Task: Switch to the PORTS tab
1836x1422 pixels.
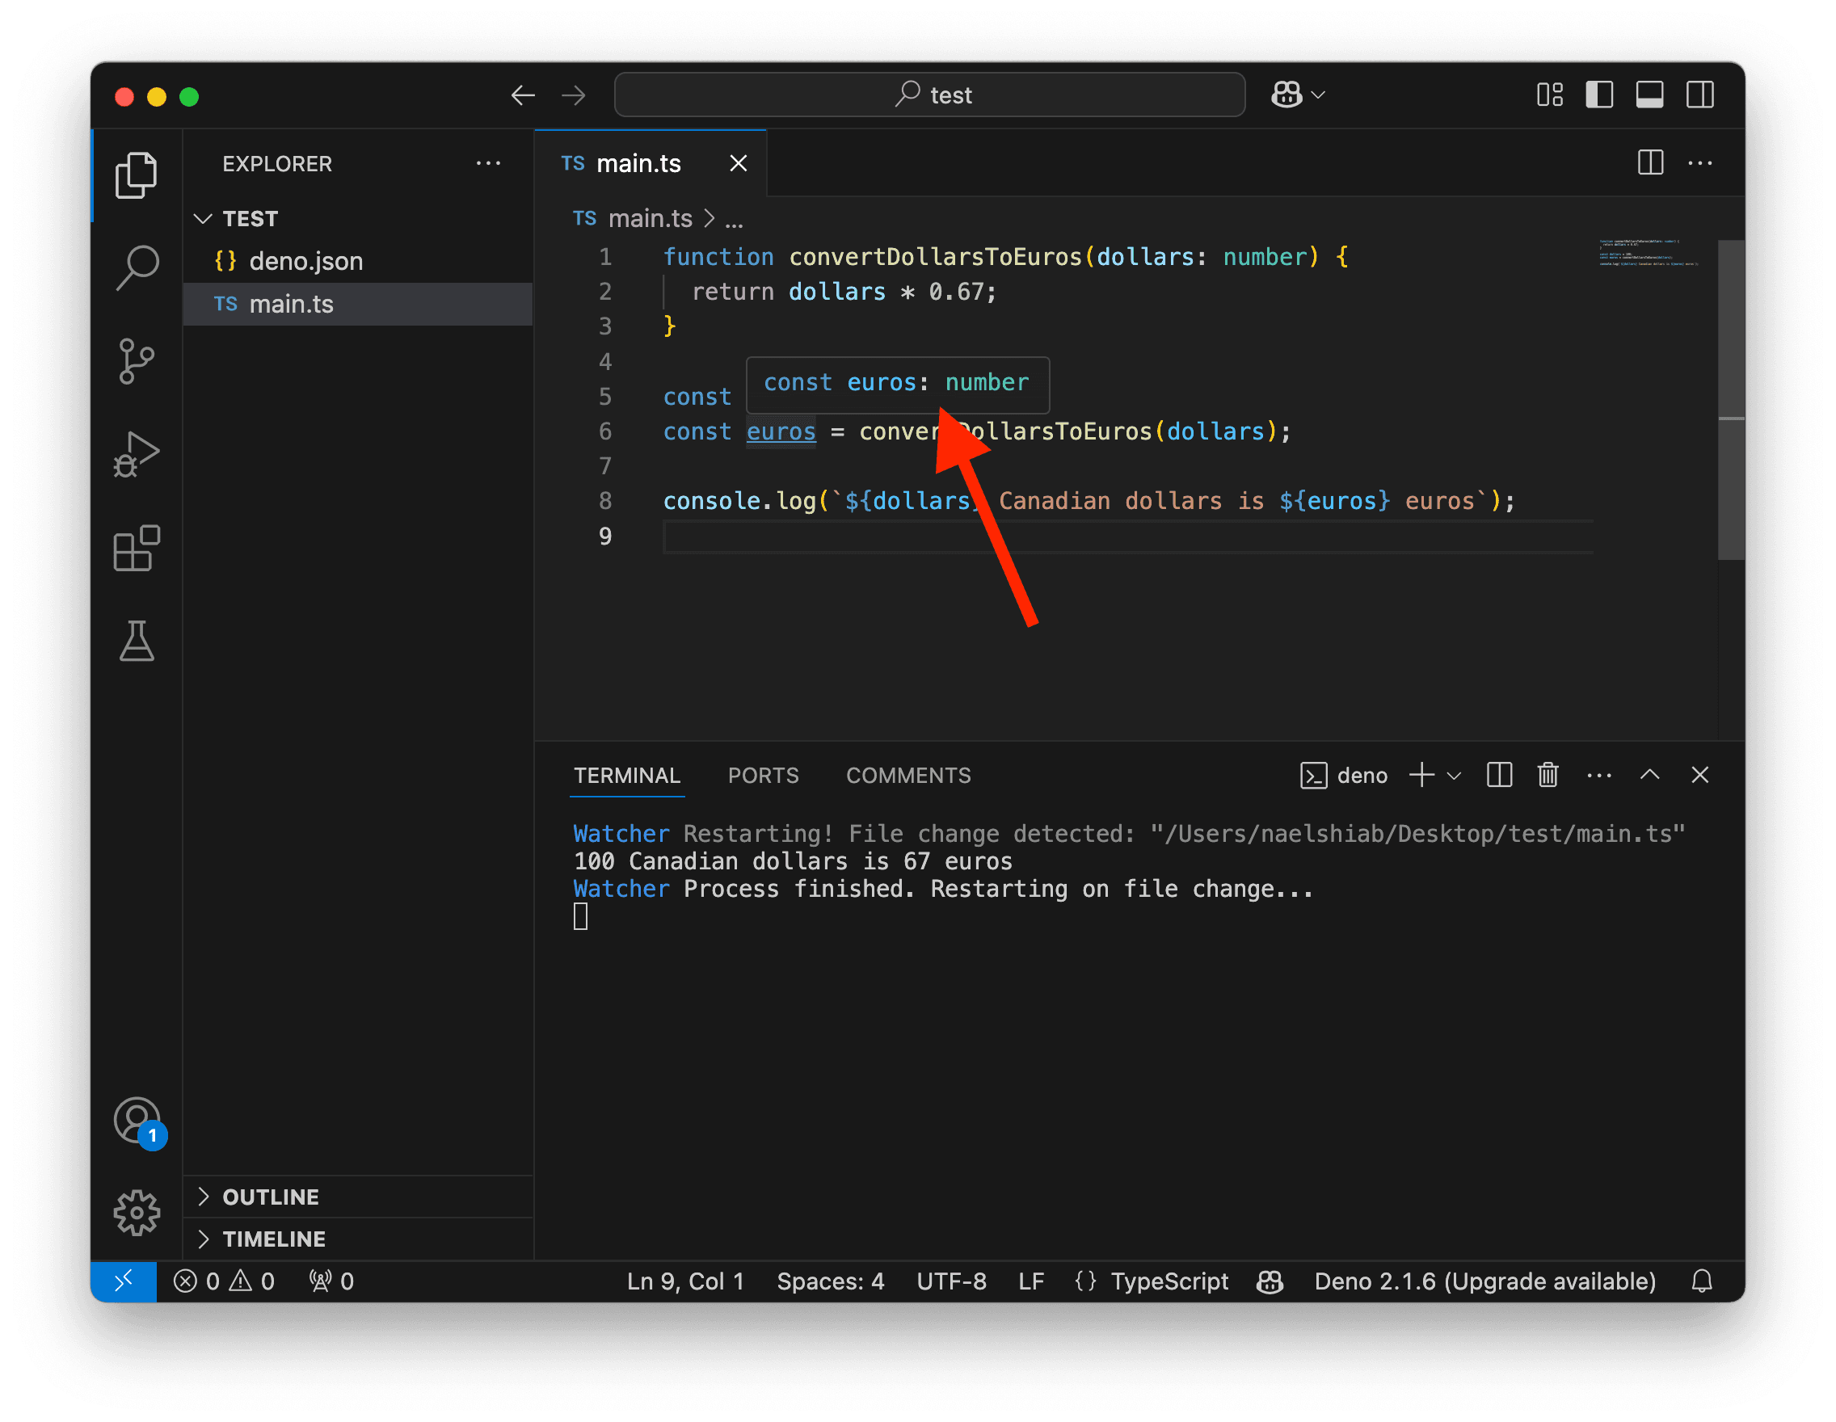Action: coord(764,775)
